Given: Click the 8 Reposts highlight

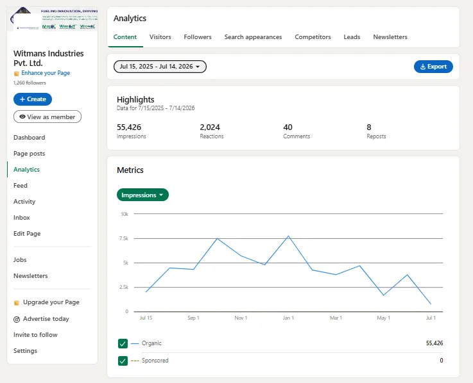Looking at the screenshot, I should 376,131.
